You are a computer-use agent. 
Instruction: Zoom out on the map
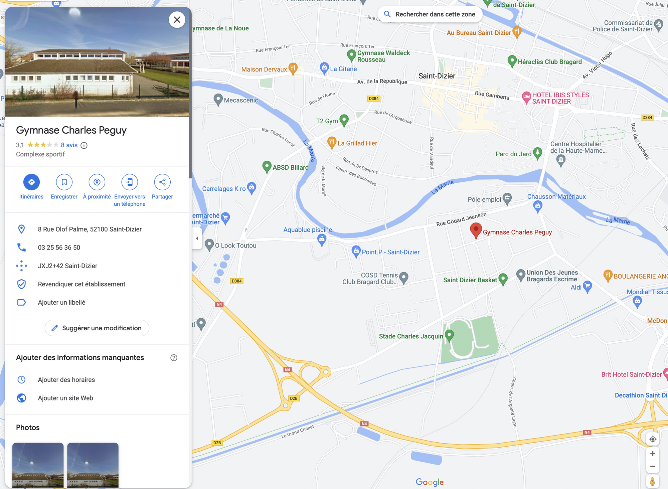point(652,466)
